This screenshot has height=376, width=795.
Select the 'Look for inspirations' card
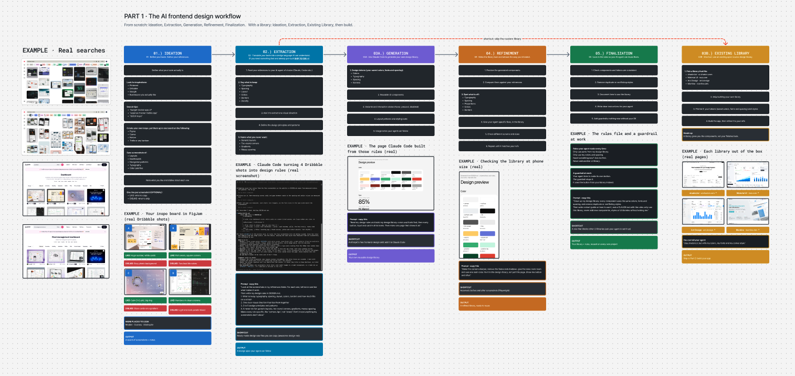[168, 88]
